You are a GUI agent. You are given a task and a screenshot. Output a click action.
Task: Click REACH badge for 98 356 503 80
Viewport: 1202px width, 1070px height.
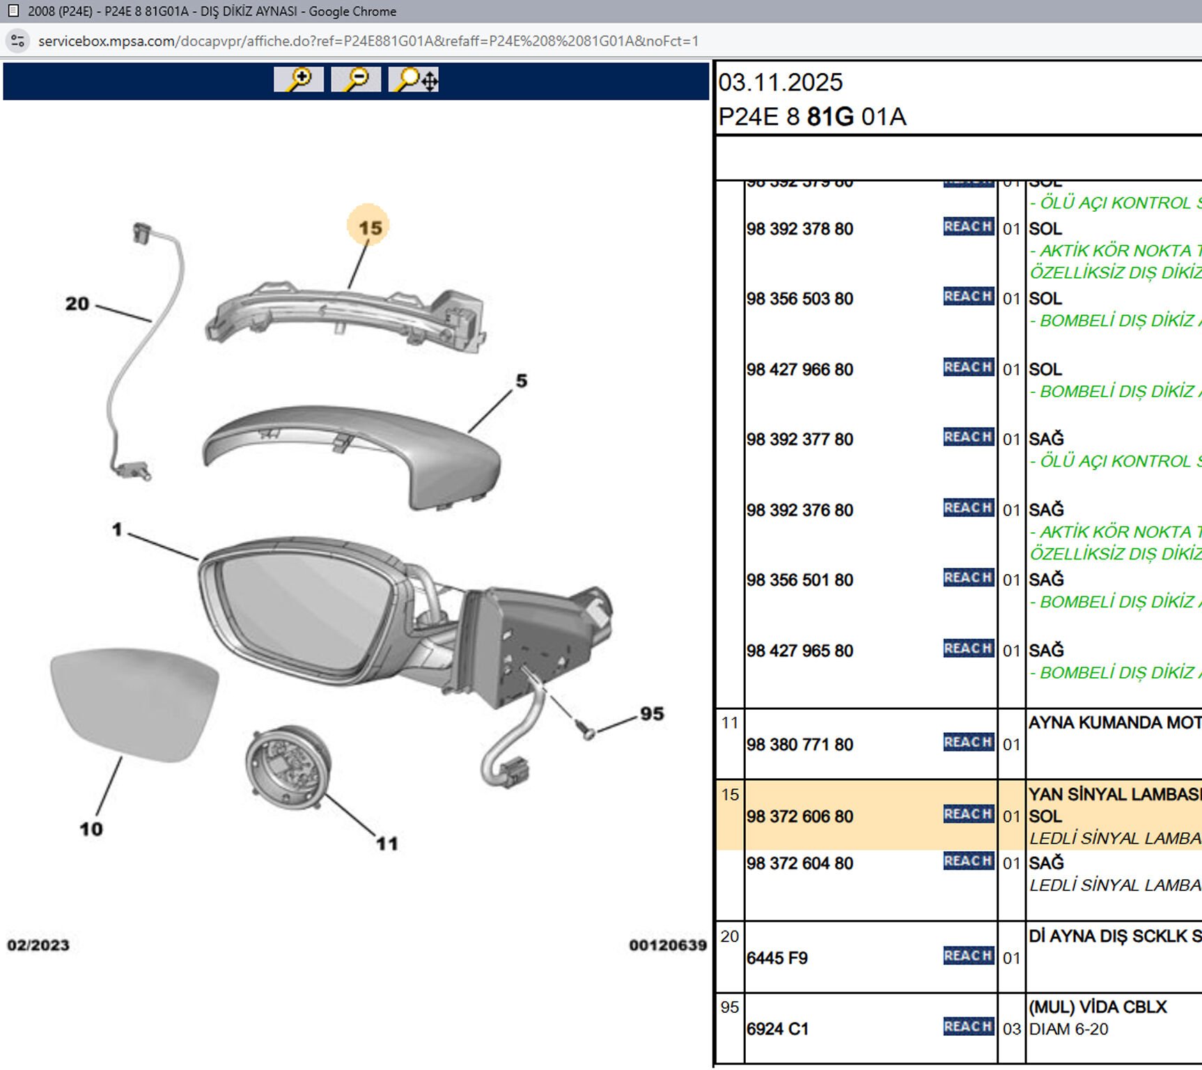click(968, 297)
